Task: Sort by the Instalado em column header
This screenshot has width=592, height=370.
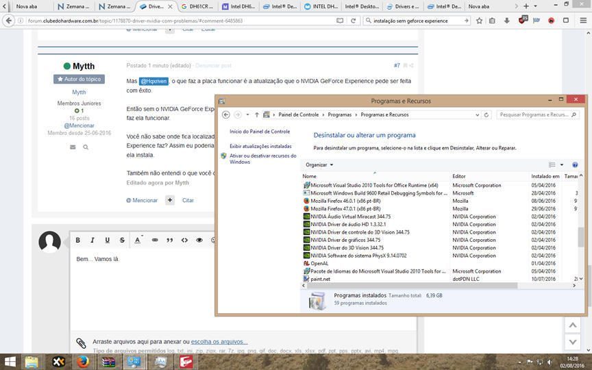Action: pyautogui.click(x=545, y=176)
